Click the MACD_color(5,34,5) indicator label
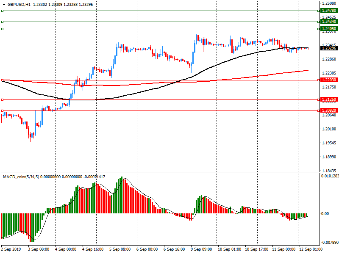The width and height of the screenshot is (339, 254). [x=21, y=177]
